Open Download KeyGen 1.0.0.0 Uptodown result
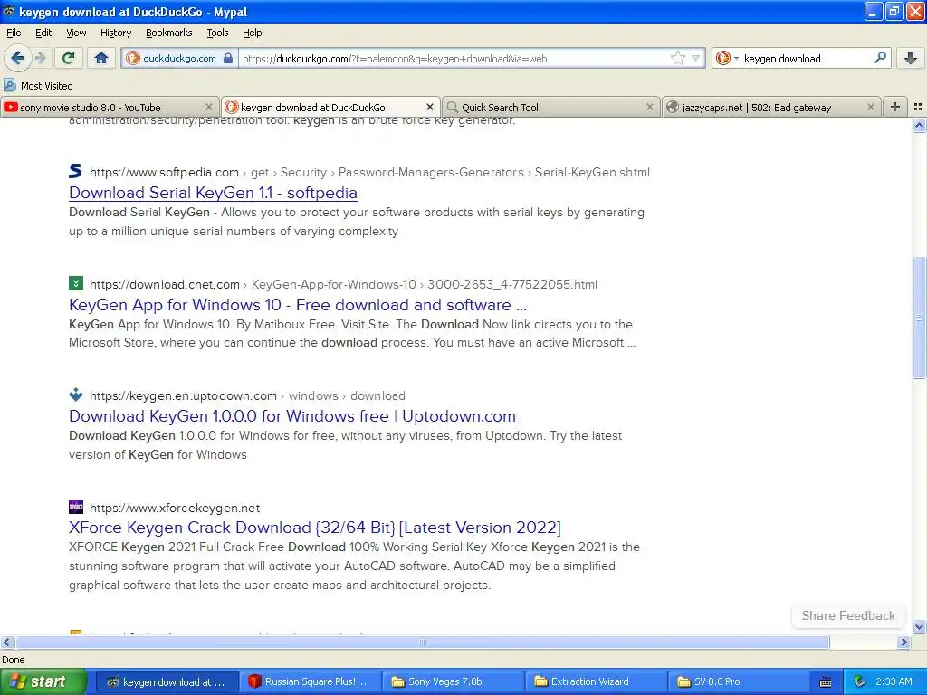Image resolution: width=927 pixels, height=695 pixels. (x=292, y=416)
